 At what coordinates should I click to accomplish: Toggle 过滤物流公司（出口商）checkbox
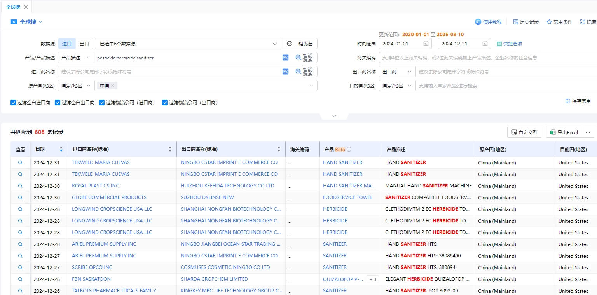tap(165, 103)
